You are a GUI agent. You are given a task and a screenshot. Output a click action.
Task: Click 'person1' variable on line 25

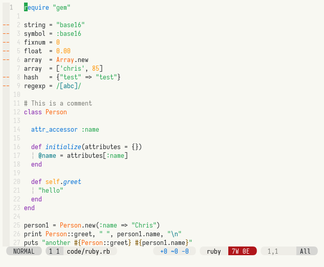[x=36, y=225]
